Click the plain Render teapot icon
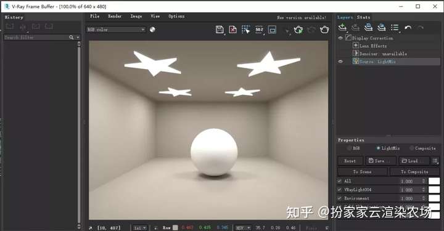444x231 pixels. click(x=324, y=30)
